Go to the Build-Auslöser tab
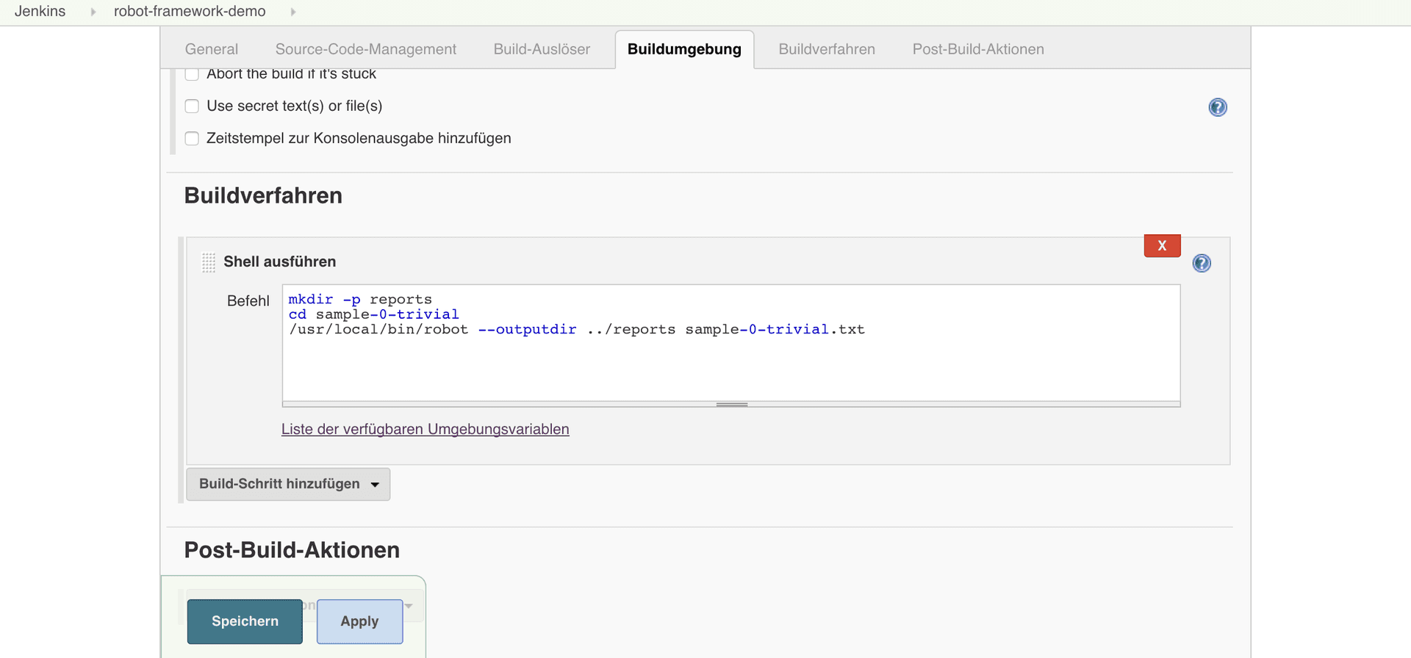The width and height of the screenshot is (1411, 658). [x=542, y=49]
